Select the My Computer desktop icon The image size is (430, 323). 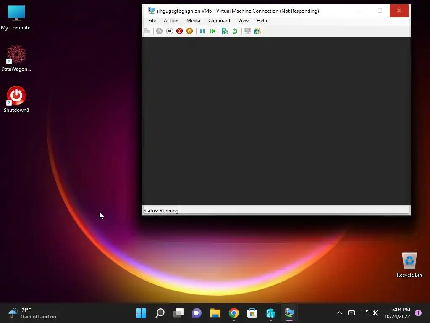click(x=16, y=17)
